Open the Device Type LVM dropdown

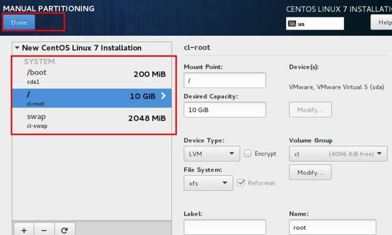pos(212,154)
